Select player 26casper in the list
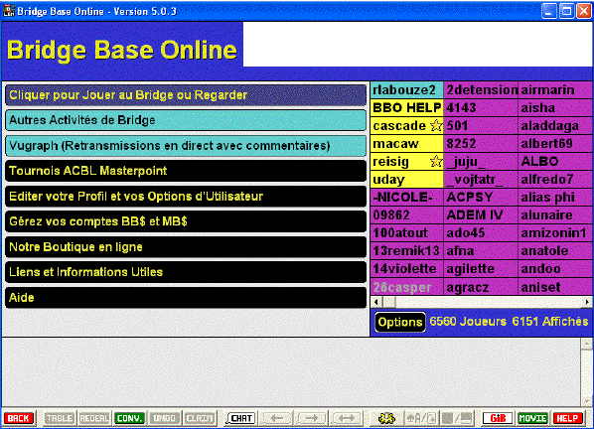Screen dimensions: 594x429 coord(407,287)
